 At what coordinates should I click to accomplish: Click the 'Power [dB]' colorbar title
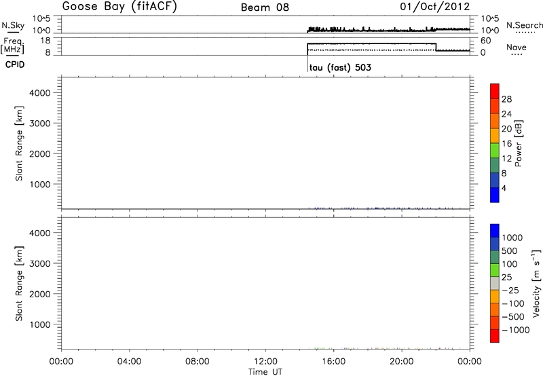click(518, 143)
